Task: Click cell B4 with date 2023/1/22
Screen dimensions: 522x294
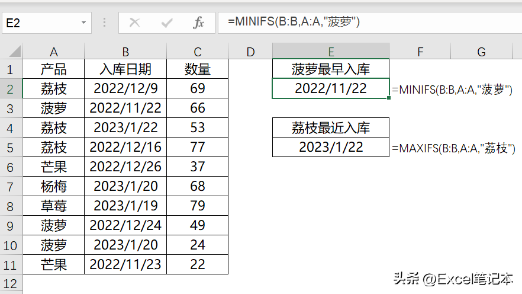Action: [x=125, y=127]
